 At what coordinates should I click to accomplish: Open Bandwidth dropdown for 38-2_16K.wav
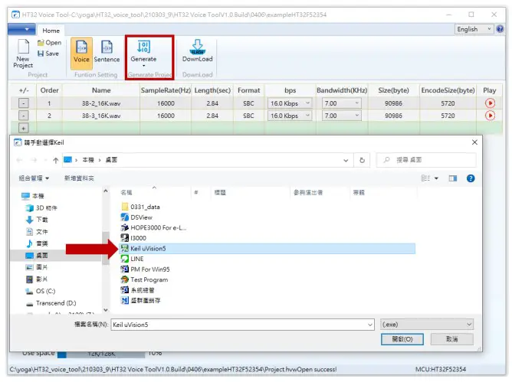(x=342, y=103)
